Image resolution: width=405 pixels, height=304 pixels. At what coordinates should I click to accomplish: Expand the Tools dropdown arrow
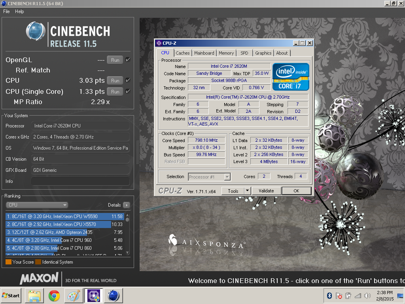point(248,191)
